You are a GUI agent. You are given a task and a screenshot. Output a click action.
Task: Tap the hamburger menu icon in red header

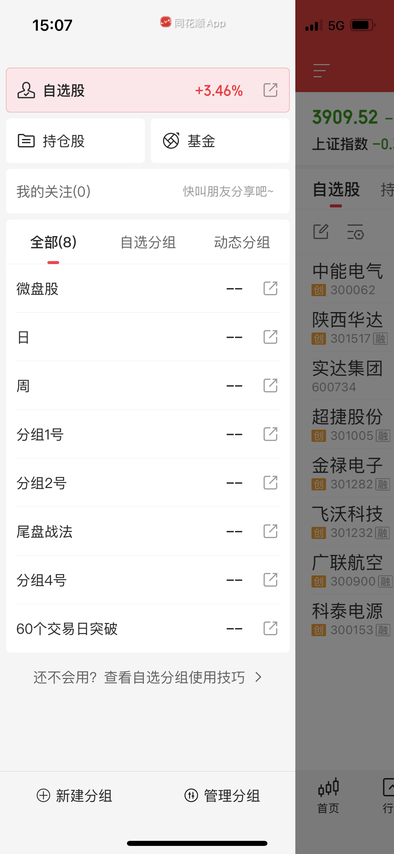point(321,71)
